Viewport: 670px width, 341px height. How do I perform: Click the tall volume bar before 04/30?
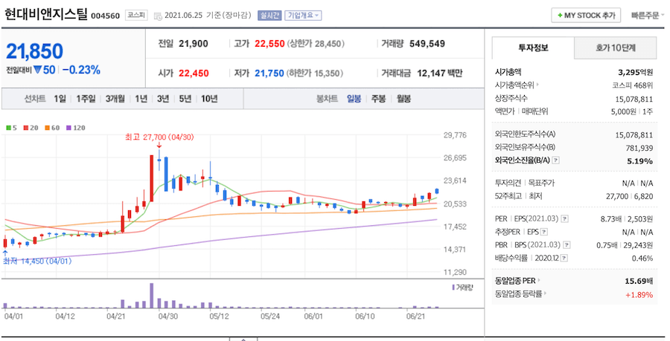[152, 296]
